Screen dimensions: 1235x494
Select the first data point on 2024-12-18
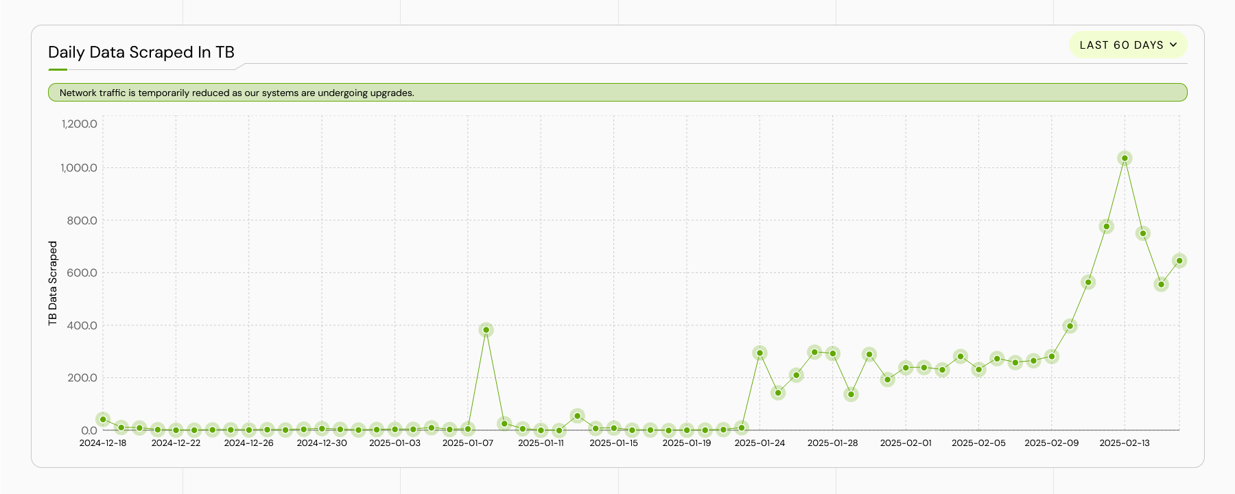[x=104, y=419]
